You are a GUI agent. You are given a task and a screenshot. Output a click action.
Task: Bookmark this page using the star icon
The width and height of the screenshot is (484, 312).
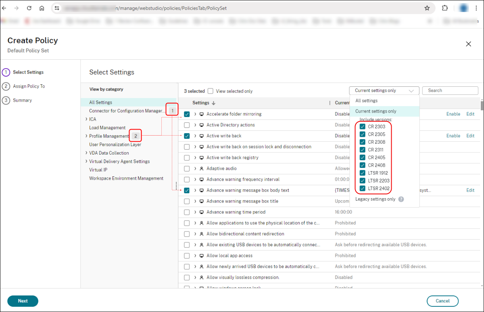coord(427,8)
